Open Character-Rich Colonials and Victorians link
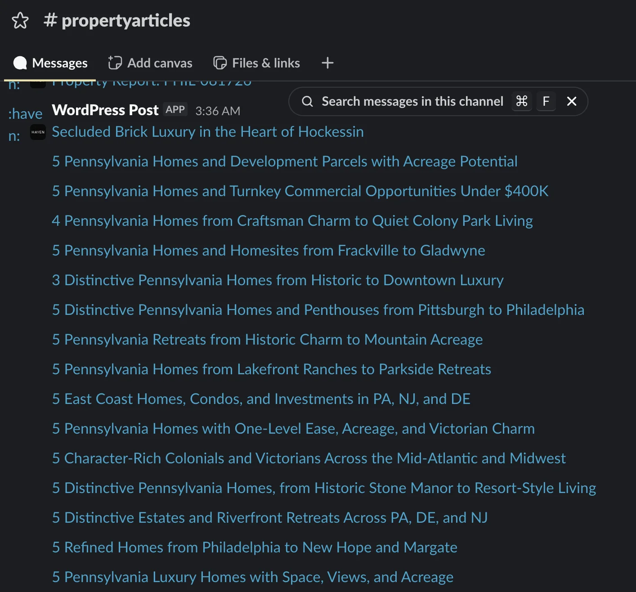Image resolution: width=636 pixels, height=592 pixels. [309, 458]
